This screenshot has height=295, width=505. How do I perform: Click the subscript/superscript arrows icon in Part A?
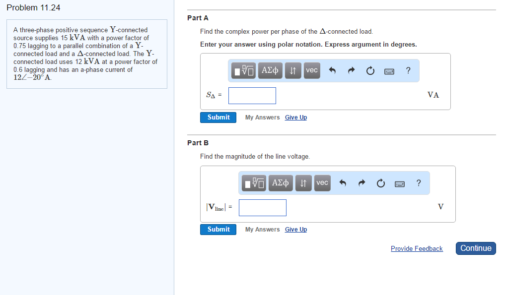(293, 71)
